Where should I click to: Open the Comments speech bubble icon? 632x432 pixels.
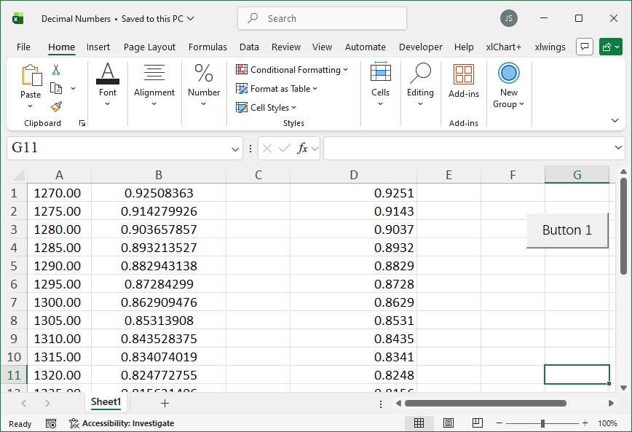point(584,47)
